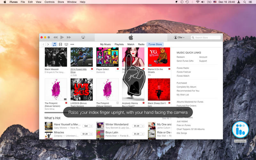Switch to the Movies library icon
The image size is (256, 160).
(60, 44)
